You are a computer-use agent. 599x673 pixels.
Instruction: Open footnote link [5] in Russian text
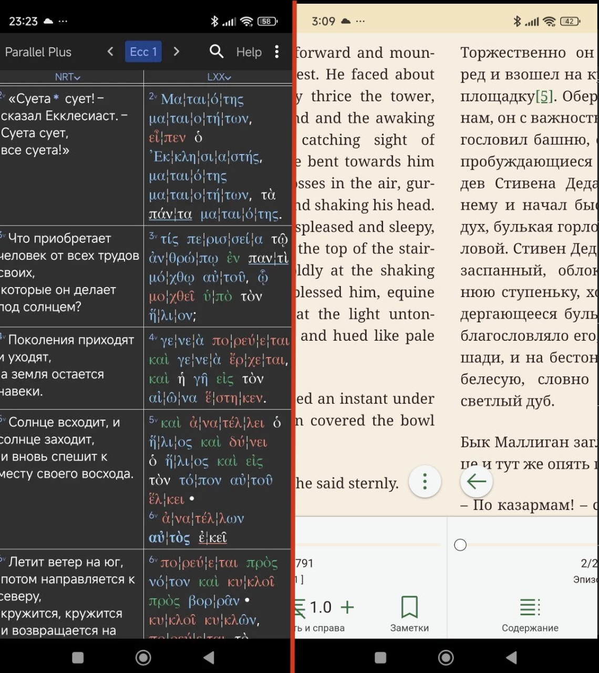[x=544, y=97]
